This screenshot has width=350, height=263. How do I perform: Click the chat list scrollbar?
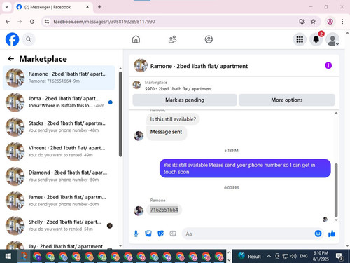coord(120,114)
